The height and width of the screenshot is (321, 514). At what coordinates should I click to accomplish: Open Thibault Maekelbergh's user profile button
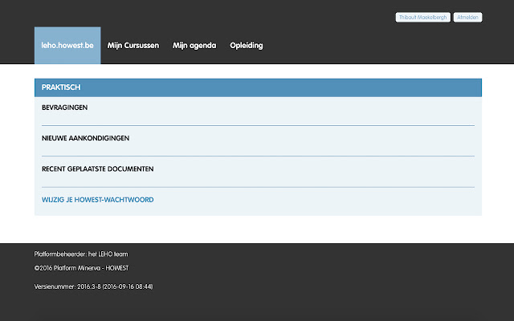pos(423,18)
